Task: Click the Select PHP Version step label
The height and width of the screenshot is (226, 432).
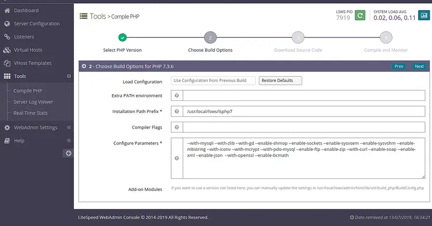Action: 122,50
